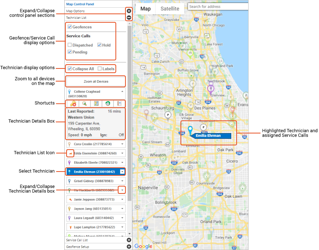Viewport: 319px width, 250px height.
Task: Click the magnifier zoom-to-technician shortcut icon
Action: (x=84, y=103)
